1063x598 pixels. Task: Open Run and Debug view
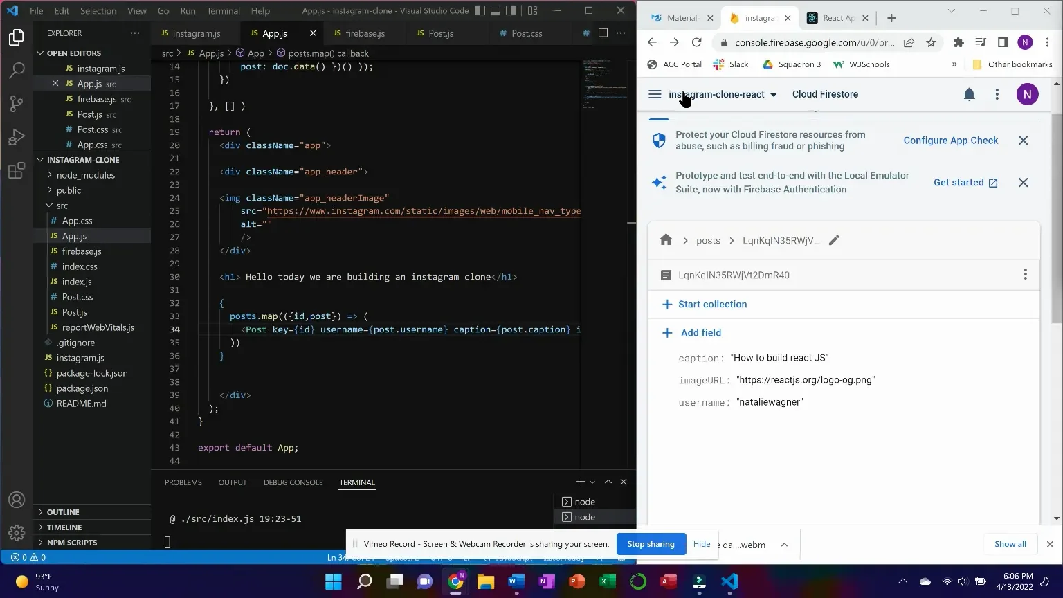click(x=17, y=137)
